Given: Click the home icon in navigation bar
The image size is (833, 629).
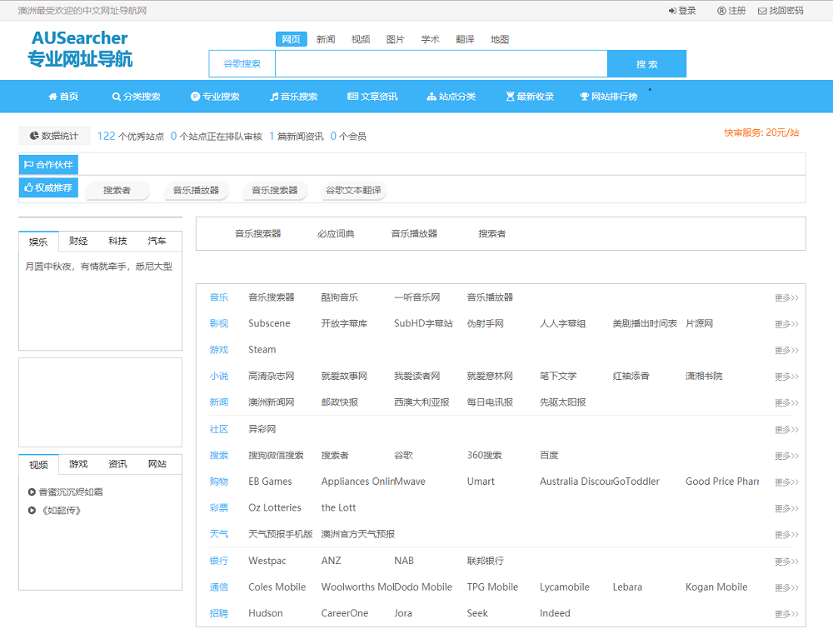Looking at the screenshot, I should [x=52, y=96].
